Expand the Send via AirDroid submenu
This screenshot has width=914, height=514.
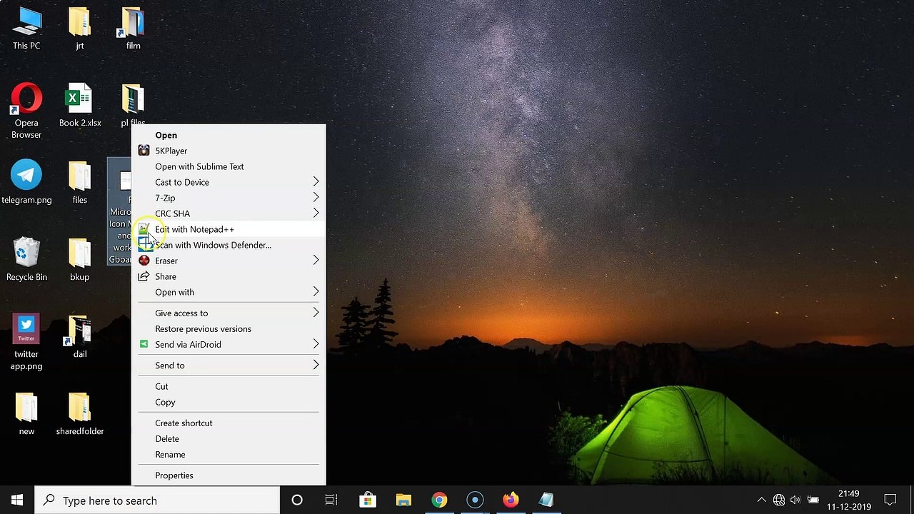(228, 344)
